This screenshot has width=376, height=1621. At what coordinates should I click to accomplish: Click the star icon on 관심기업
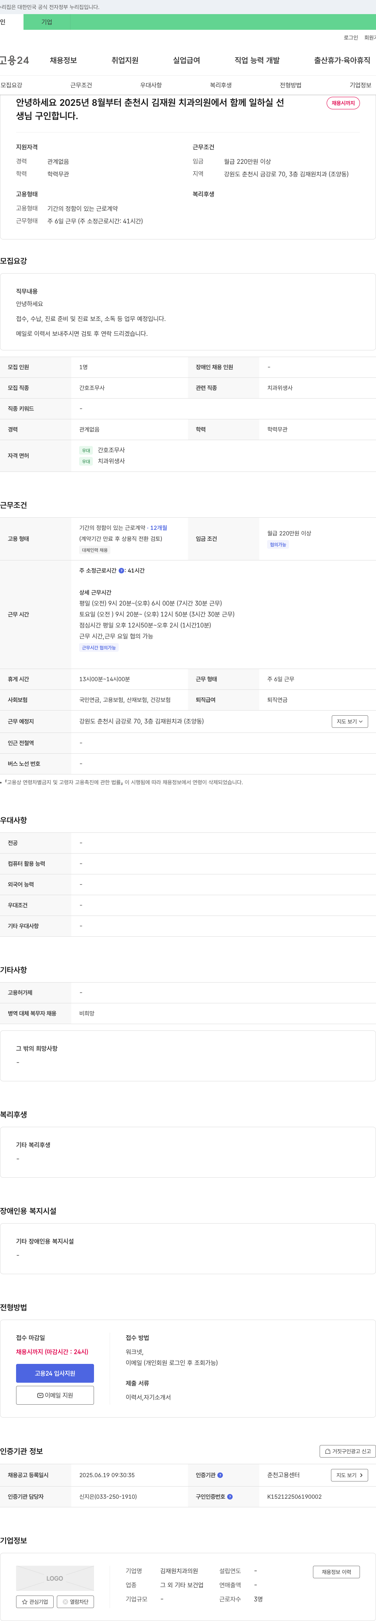coord(25,1601)
